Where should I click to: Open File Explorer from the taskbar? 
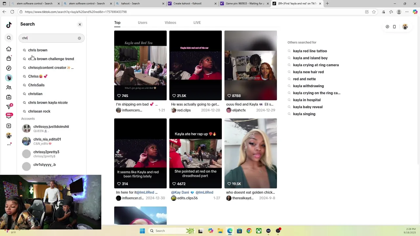220,231
